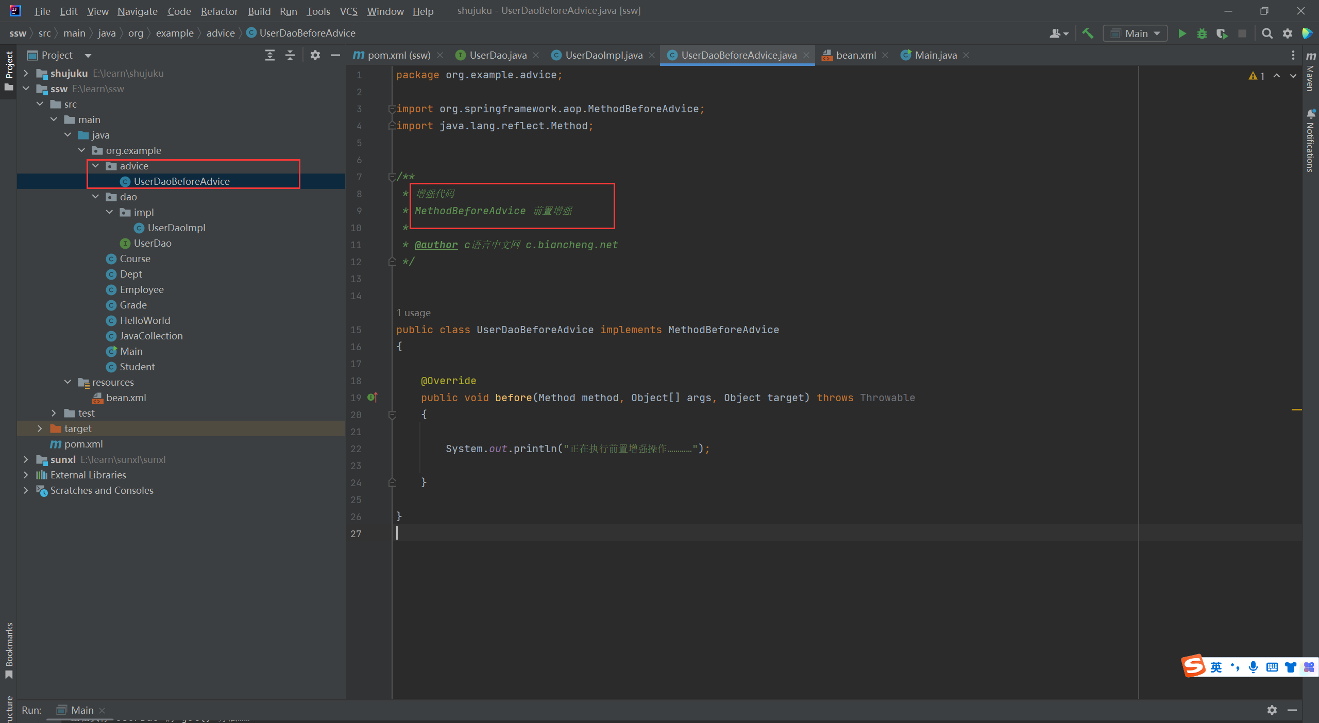Image resolution: width=1319 pixels, height=723 pixels.
Task: Click Collapse All icon in Project panel
Action: point(290,55)
